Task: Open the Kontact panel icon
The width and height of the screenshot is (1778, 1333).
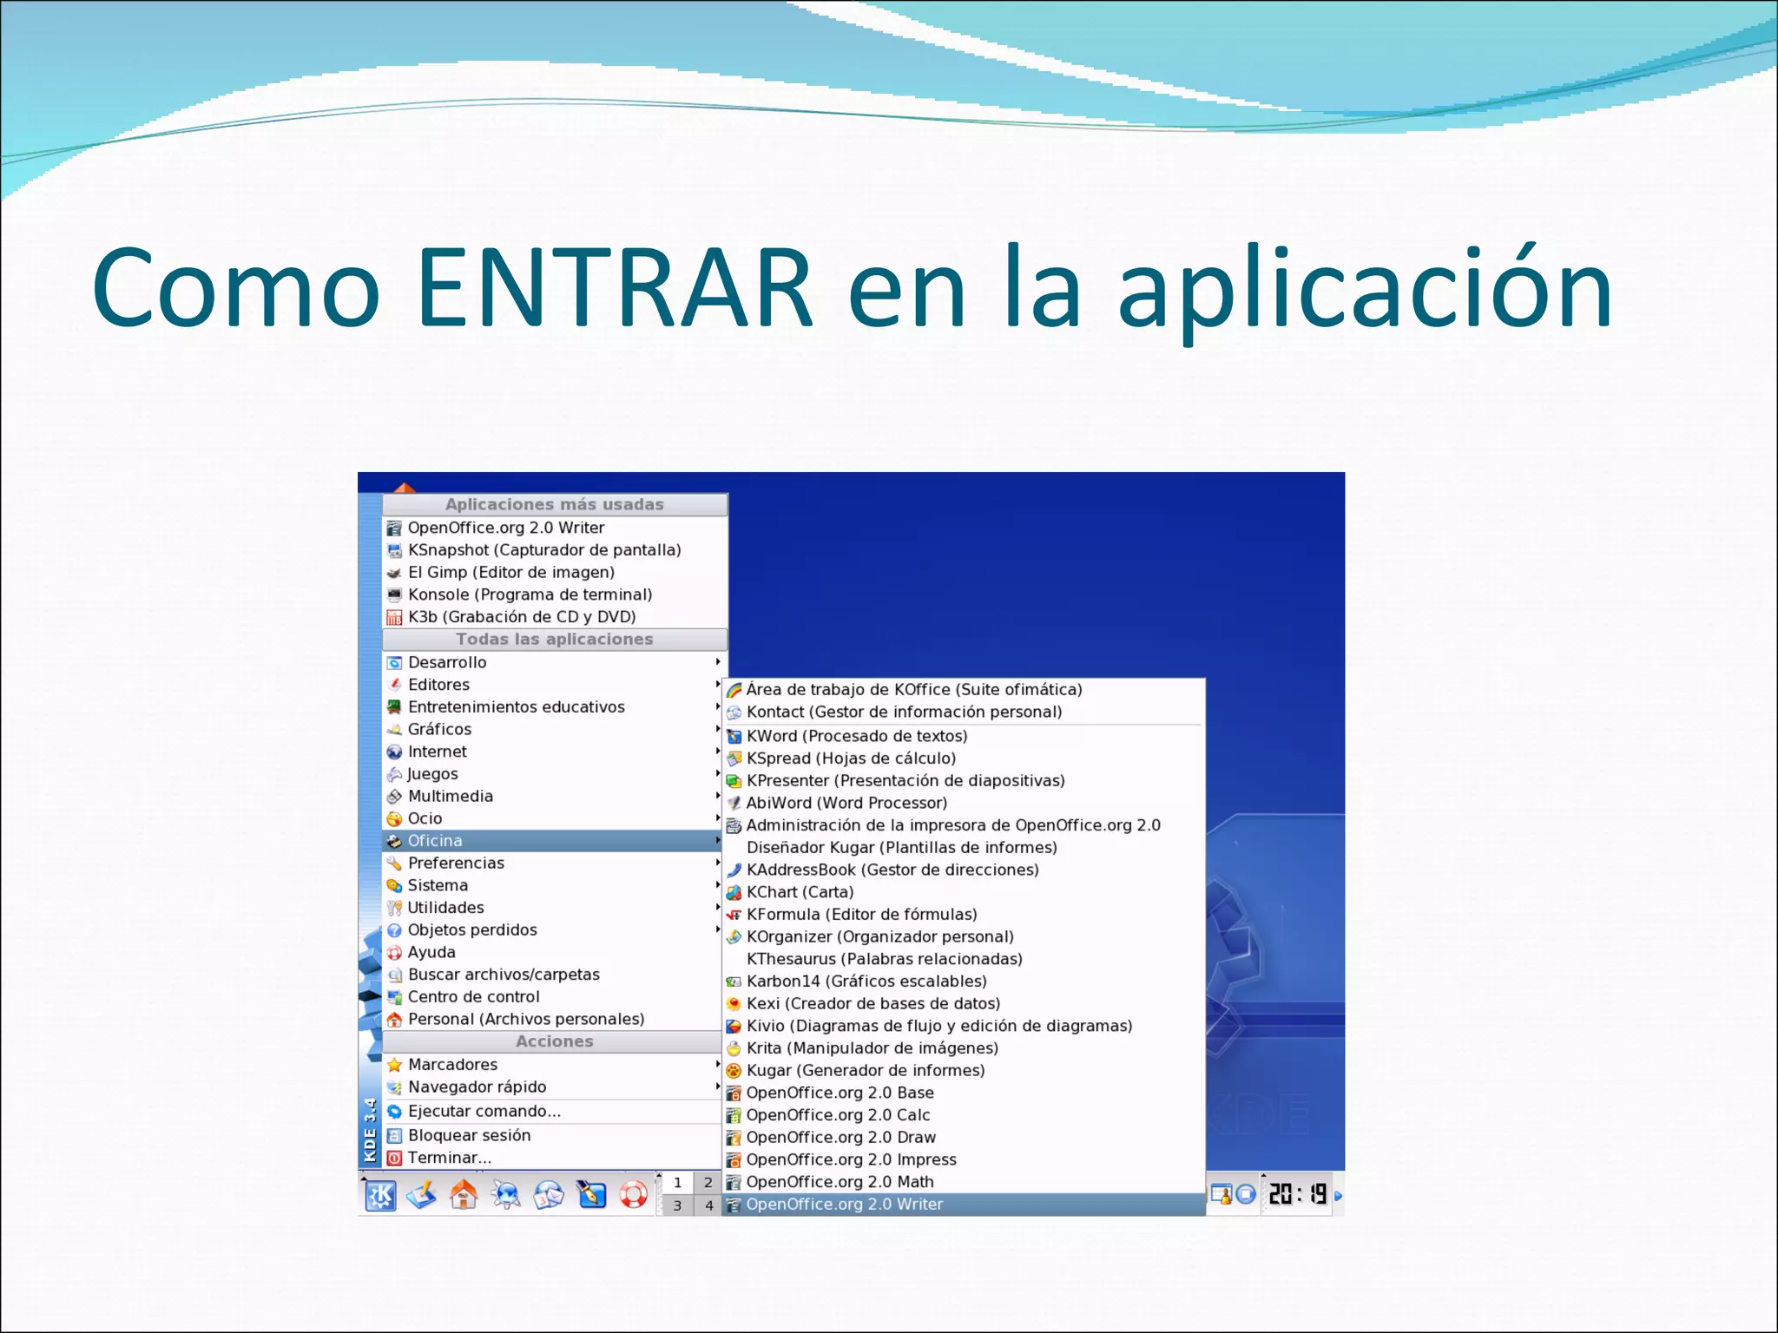Action: pyautogui.click(x=549, y=1195)
